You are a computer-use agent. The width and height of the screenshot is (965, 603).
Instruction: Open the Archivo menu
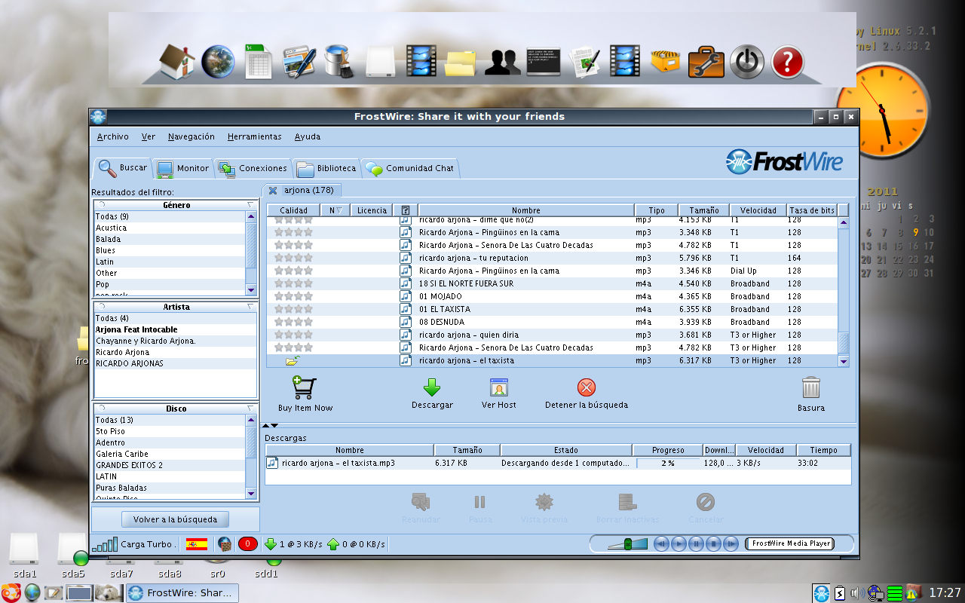point(113,136)
